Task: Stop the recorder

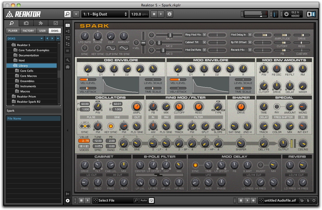Action: (241, 201)
